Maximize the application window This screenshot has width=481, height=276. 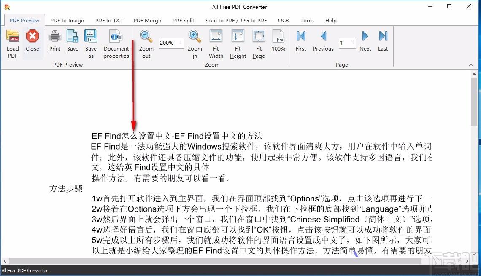449,6
